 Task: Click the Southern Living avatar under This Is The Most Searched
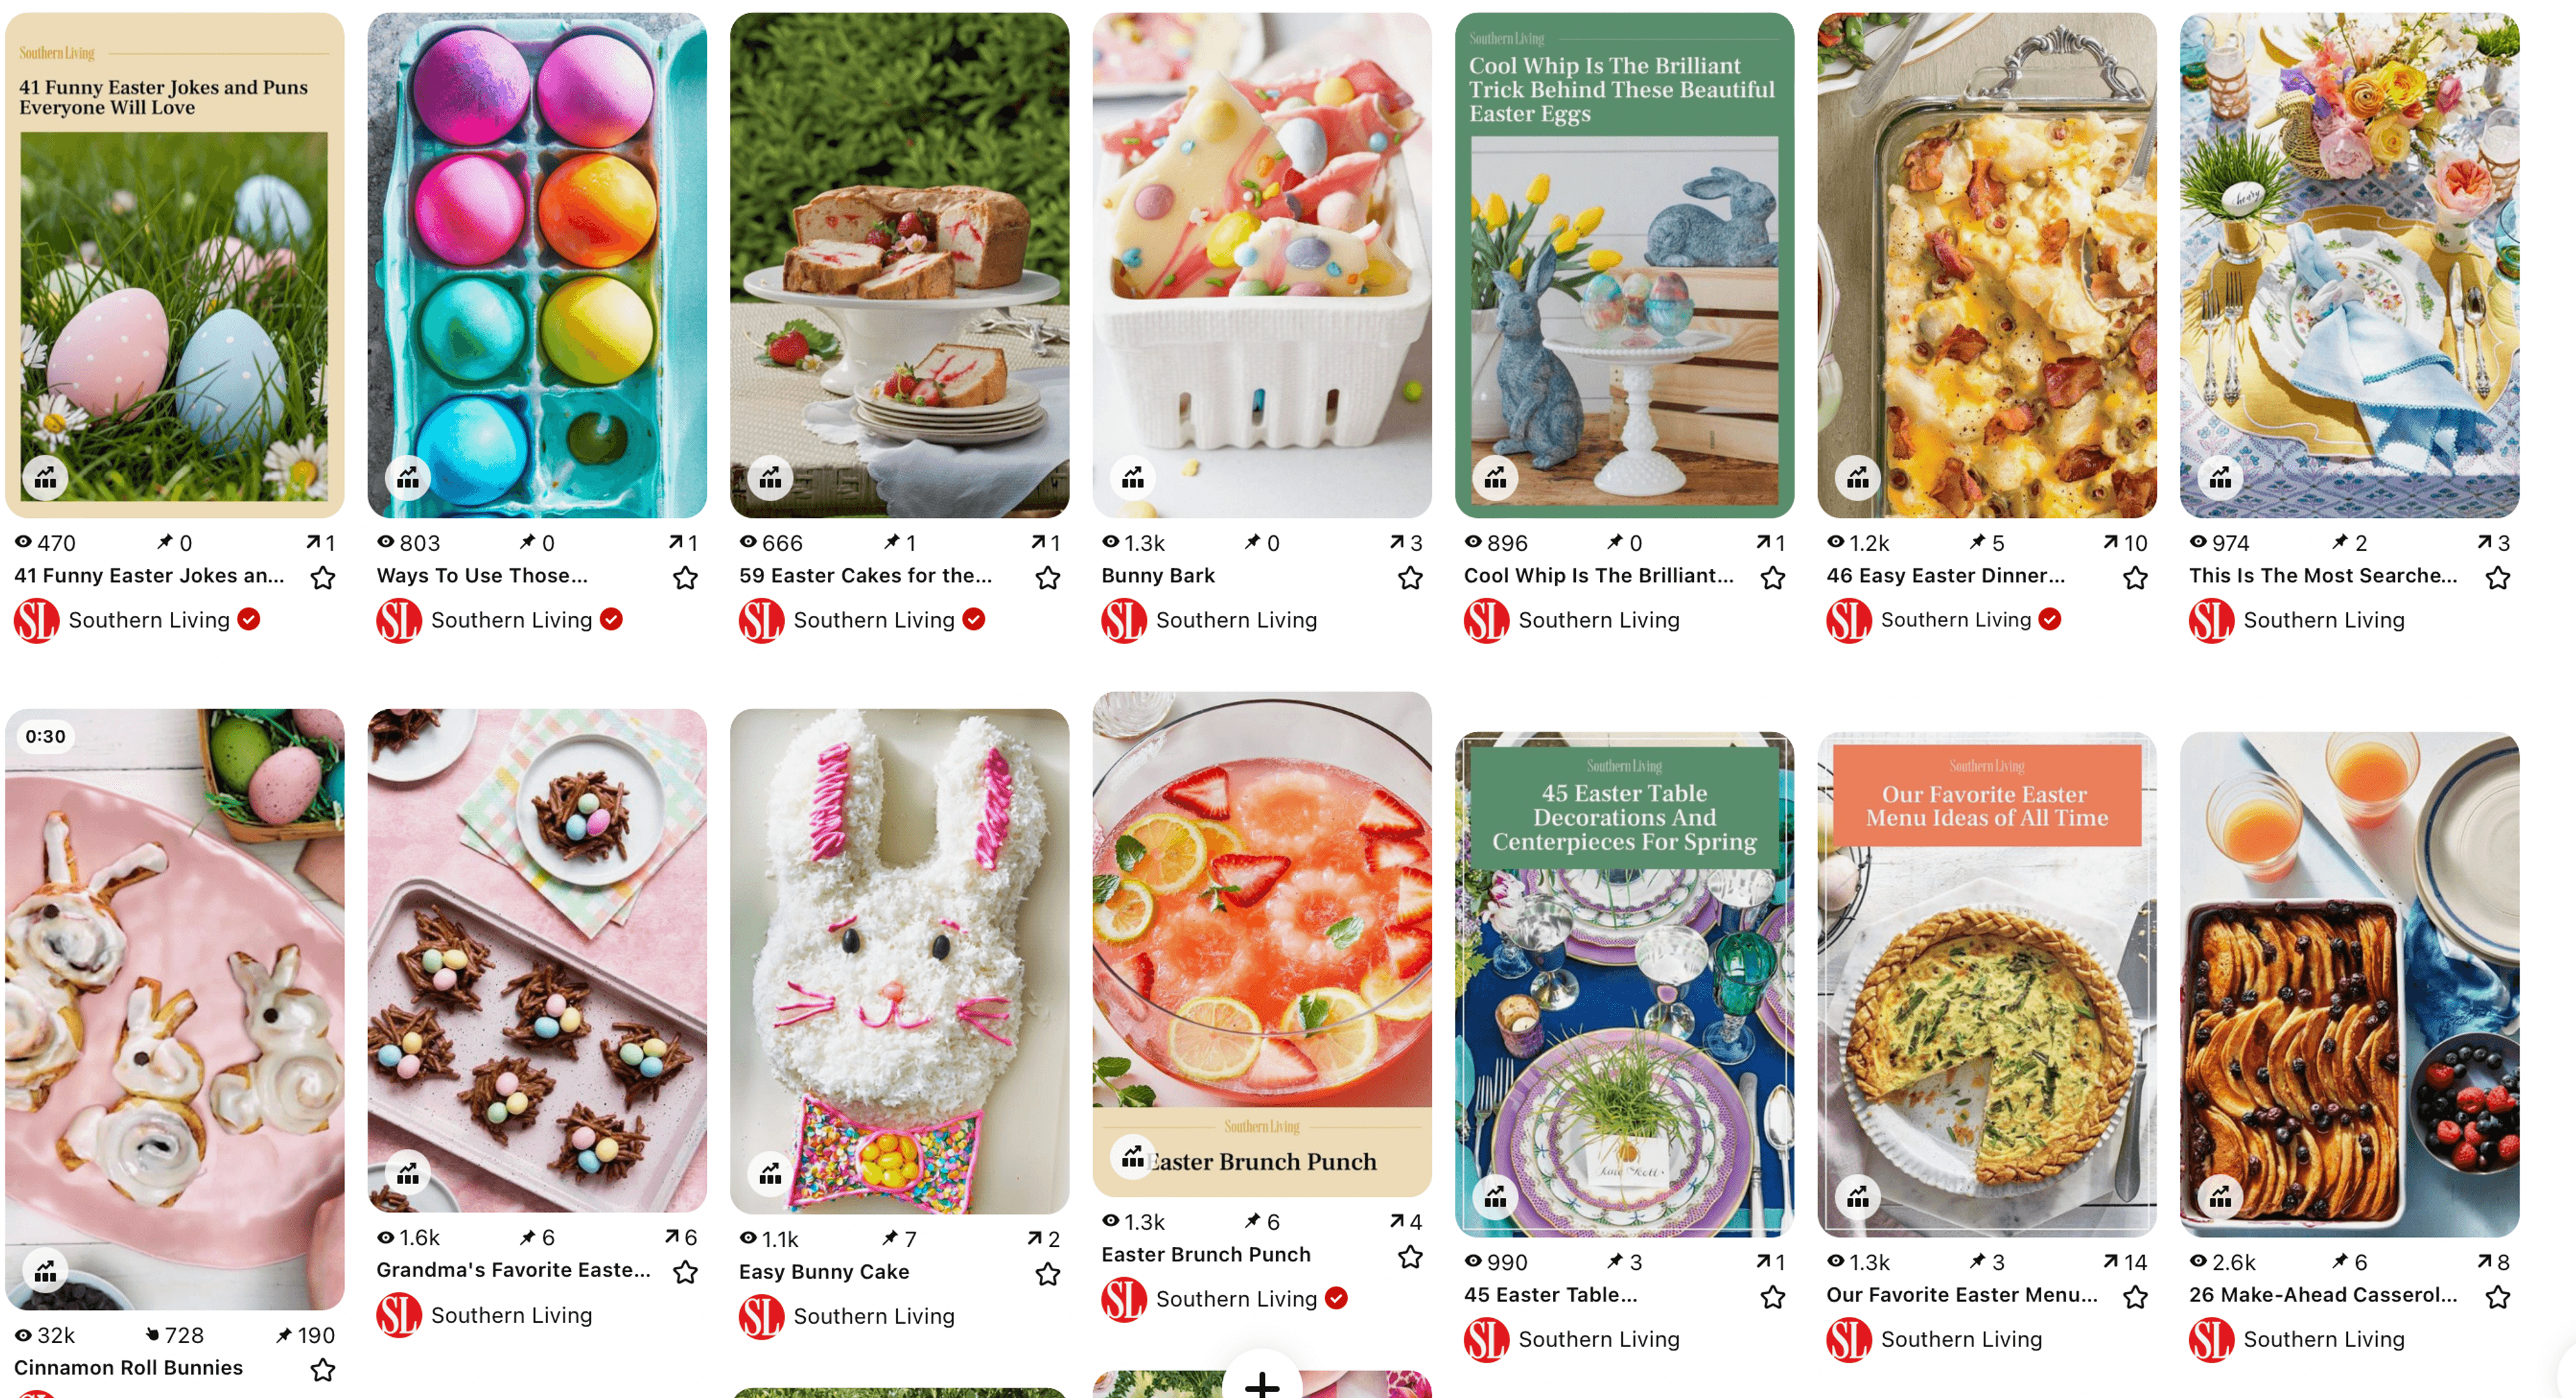2210,620
